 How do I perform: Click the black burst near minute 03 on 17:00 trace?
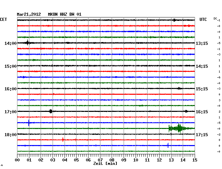pos(51,111)
